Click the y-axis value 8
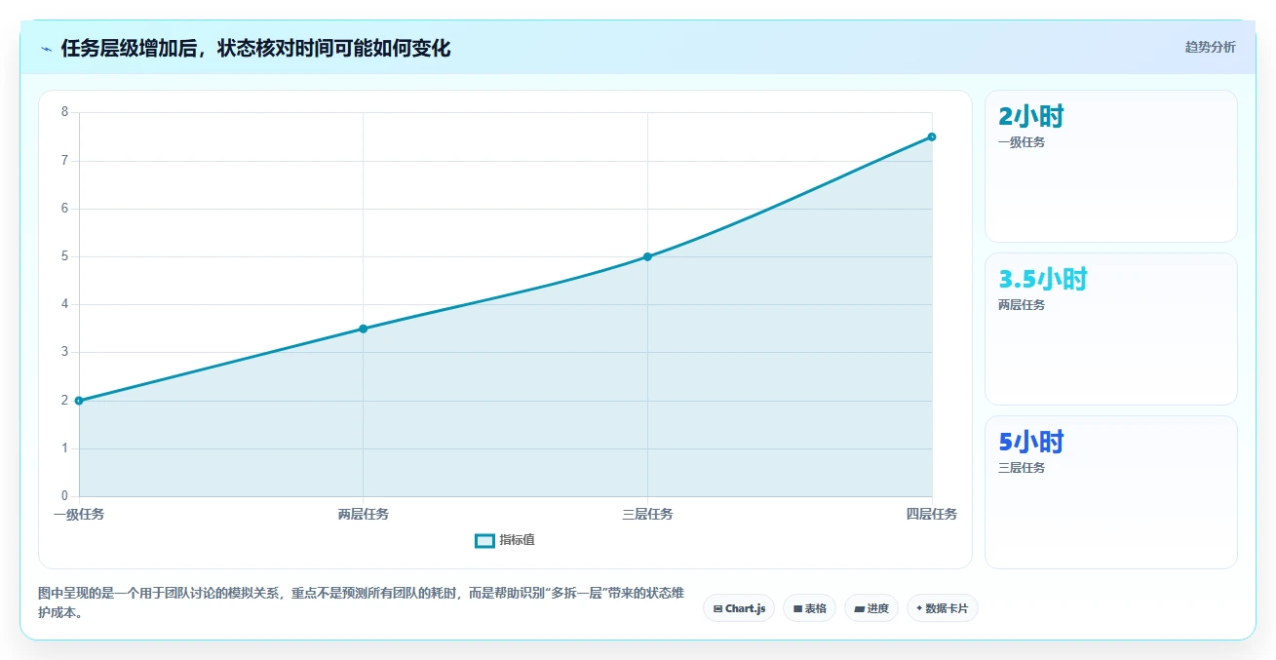The image size is (1276, 660). pos(64,112)
